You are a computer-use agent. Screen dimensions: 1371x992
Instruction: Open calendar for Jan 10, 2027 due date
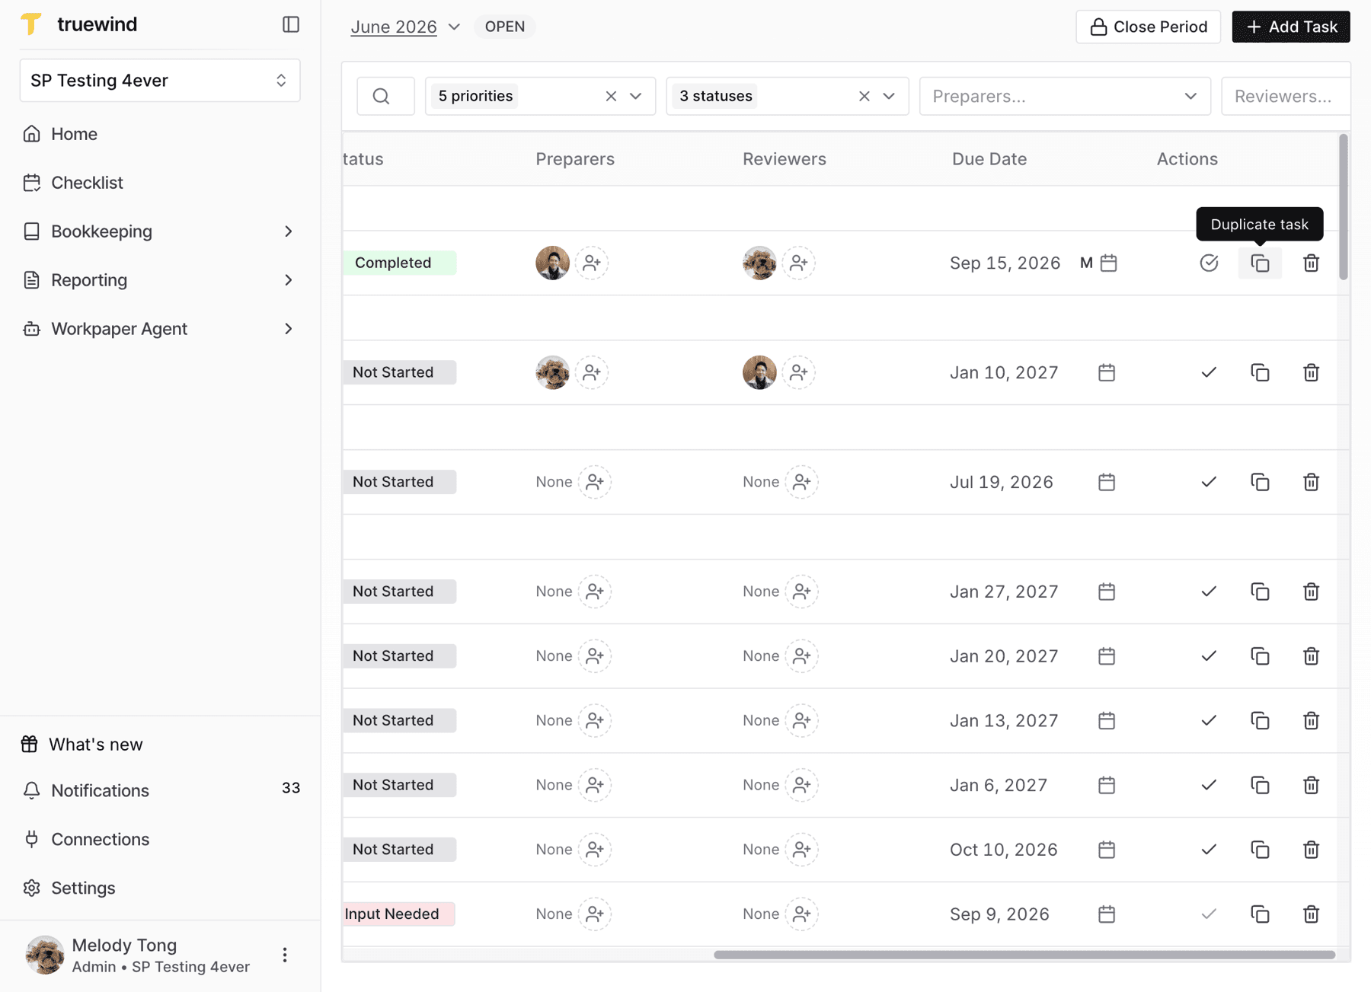pos(1107,372)
